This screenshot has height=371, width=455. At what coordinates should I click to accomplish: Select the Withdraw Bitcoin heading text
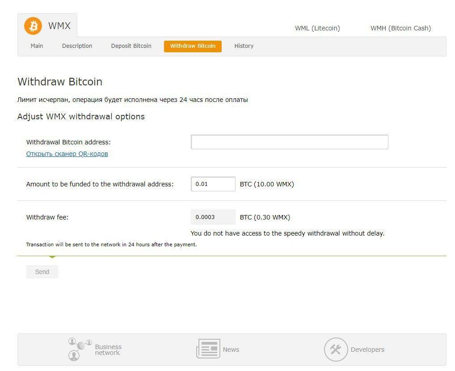tap(60, 81)
